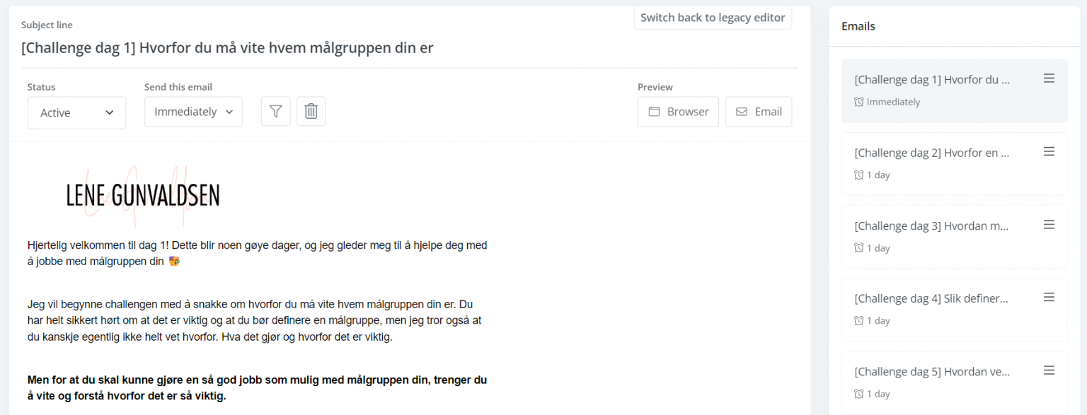The image size is (1087, 415).
Task: Open the Immediately send timing dropdown
Action: pos(192,111)
